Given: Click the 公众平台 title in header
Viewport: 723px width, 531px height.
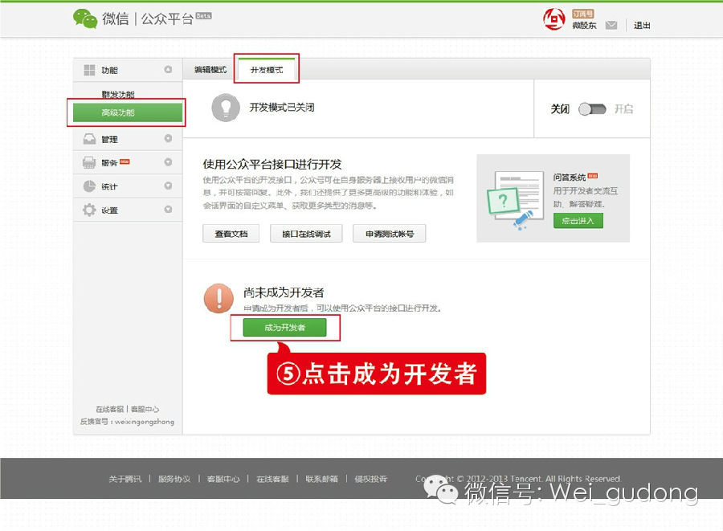Looking at the screenshot, I should [x=167, y=19].
